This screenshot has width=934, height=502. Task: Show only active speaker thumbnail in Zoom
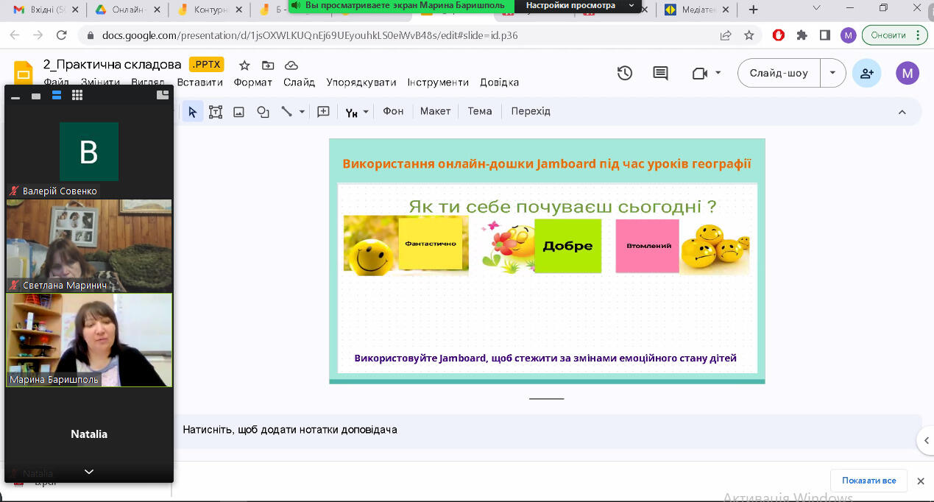36,96
